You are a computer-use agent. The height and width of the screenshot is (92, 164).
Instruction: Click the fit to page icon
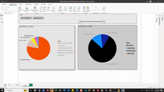click(x=162, y=87)
